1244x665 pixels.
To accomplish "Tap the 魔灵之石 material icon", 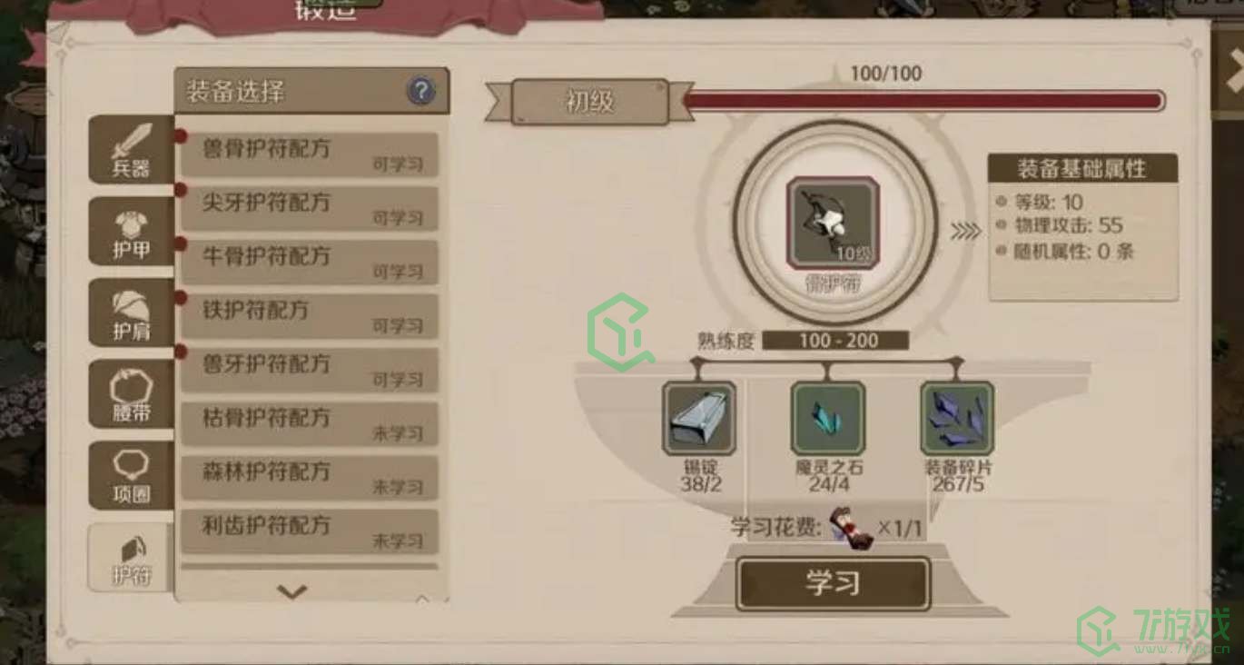I will 827,418.
